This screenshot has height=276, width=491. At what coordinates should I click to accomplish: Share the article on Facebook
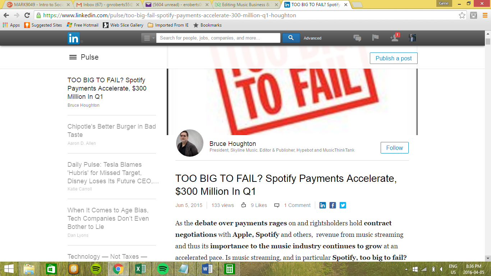(333, 205)
